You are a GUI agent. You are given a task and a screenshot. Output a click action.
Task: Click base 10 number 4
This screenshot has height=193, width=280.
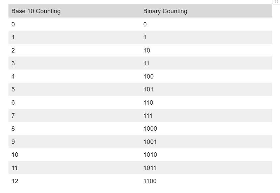pyautogui.click(x=13, y=77)
